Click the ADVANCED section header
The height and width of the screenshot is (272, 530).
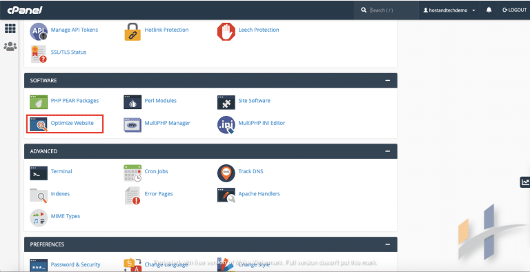210,151
